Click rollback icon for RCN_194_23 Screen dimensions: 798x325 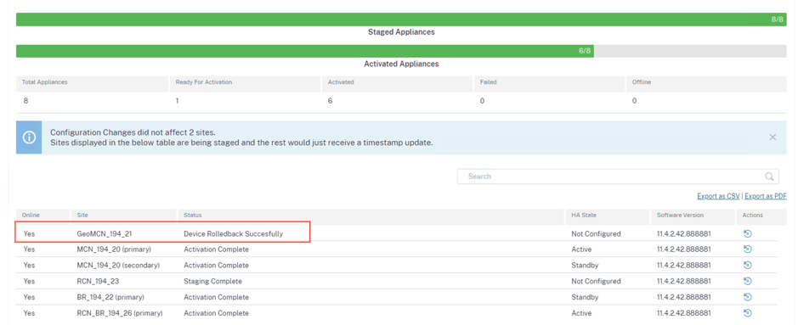pos(747,281)
